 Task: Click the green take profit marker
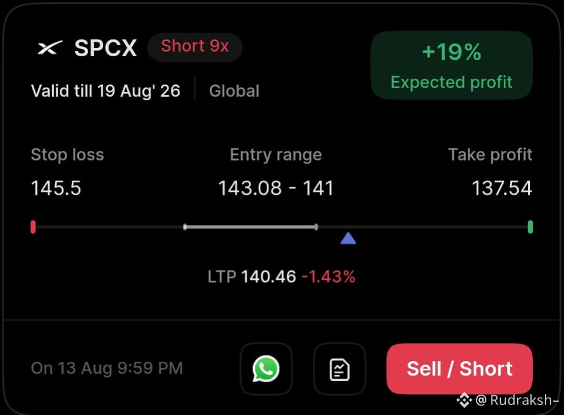pos(530,227)
